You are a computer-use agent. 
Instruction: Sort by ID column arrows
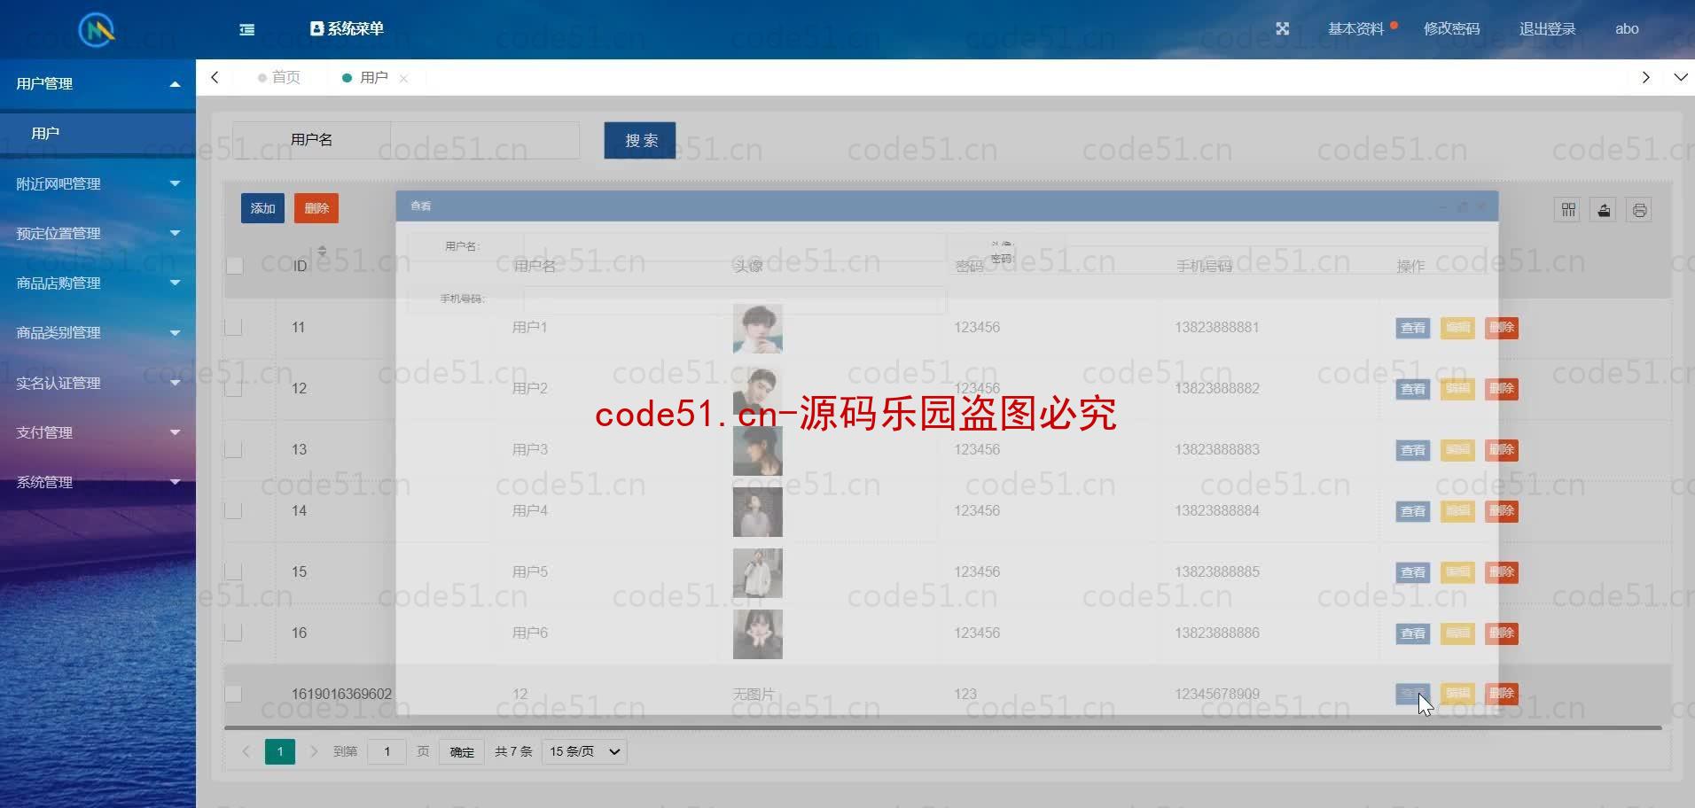pyautogui.click(x=322, y=252)
